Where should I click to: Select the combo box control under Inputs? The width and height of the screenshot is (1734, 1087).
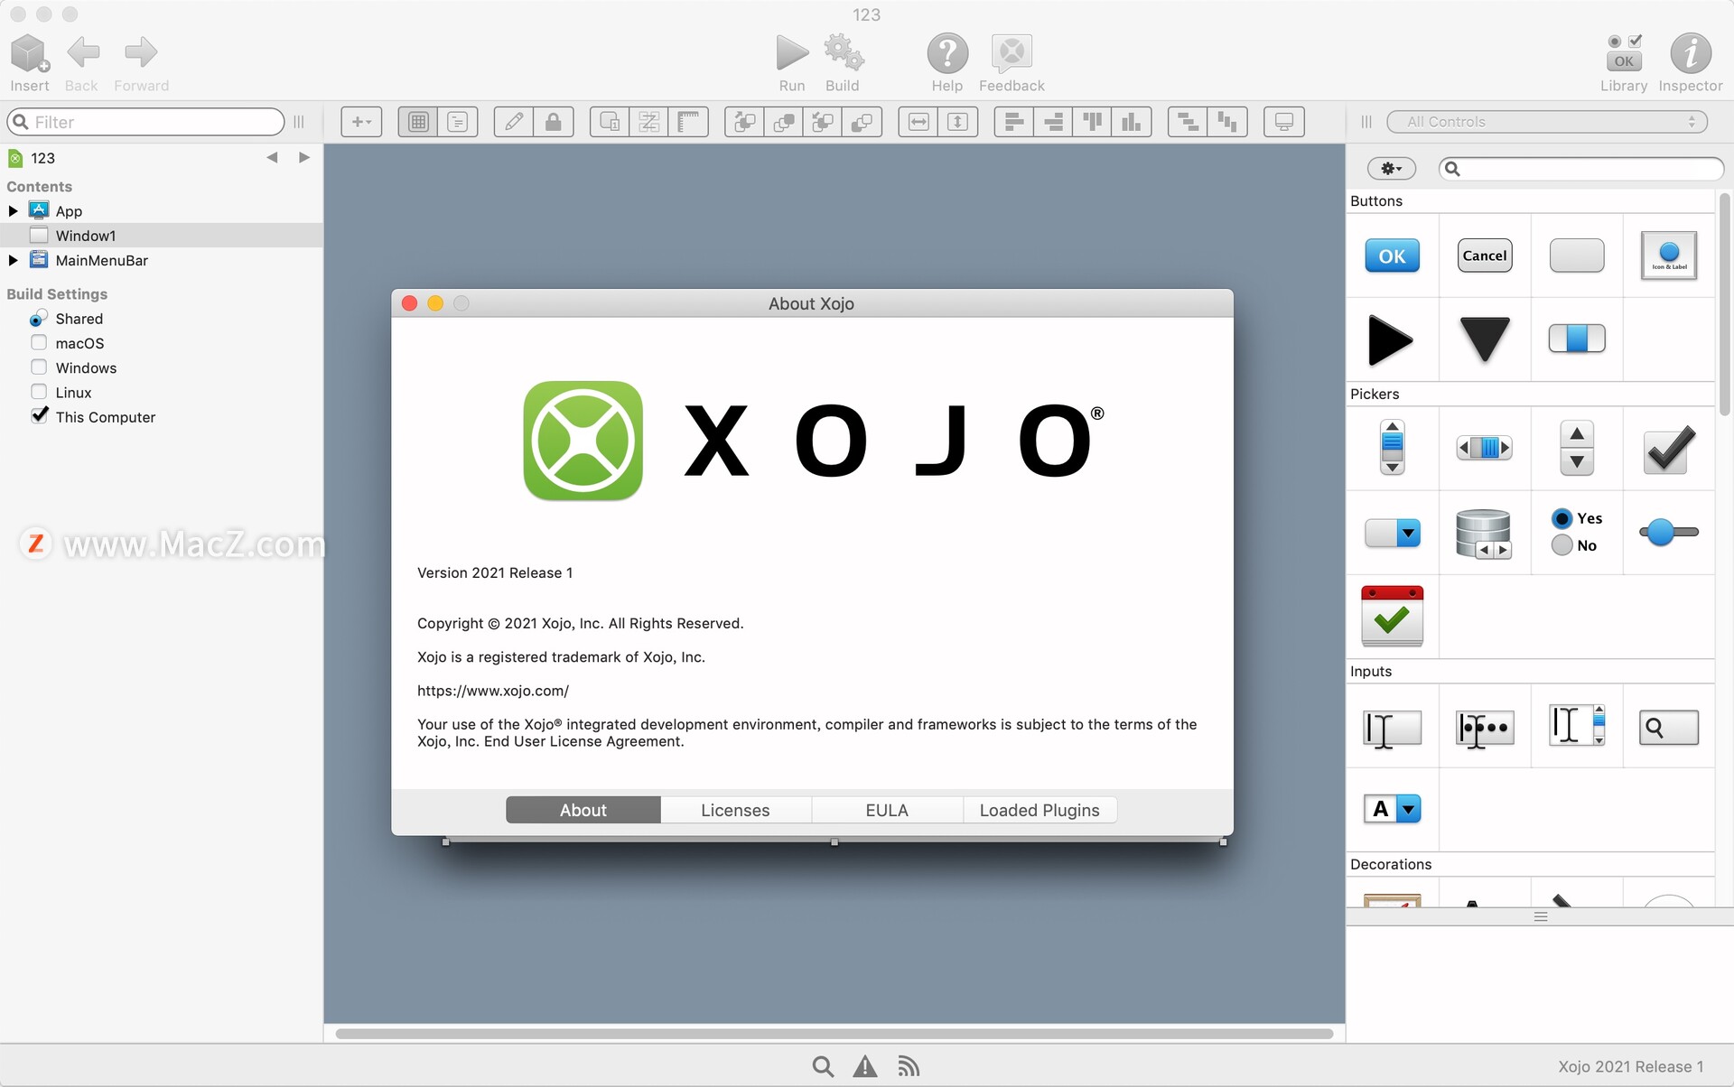(1392, 809)
